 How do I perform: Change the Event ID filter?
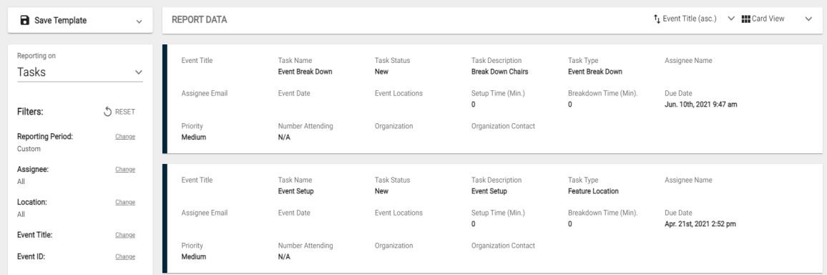click(x=125, y=256)
